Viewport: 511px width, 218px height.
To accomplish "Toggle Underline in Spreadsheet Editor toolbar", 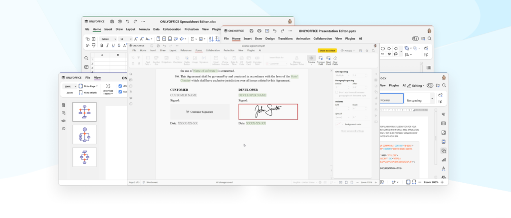I will coord(113,45).
